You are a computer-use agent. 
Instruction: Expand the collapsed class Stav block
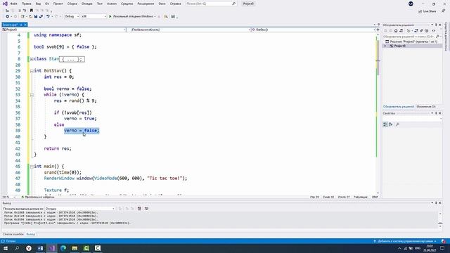(32, 59)
